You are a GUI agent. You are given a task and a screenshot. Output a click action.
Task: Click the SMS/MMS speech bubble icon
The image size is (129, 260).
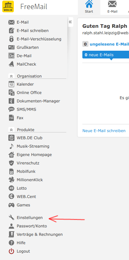[x=11, y=109]
